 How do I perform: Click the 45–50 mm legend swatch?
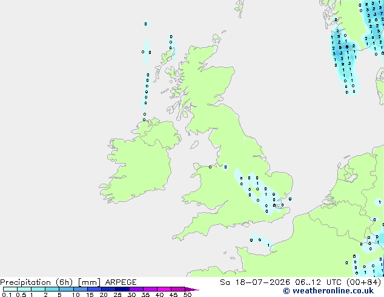click(x=178, y=289)
